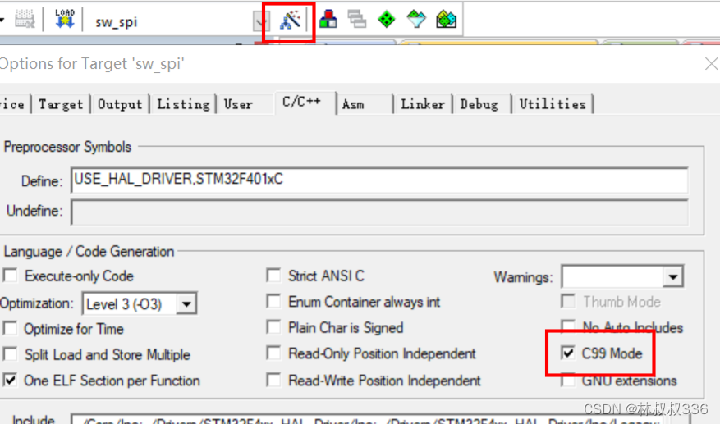Open Manage Run-Time Environment green diamond icon
This screenshot has height=424, width=720.
point(386,20)
